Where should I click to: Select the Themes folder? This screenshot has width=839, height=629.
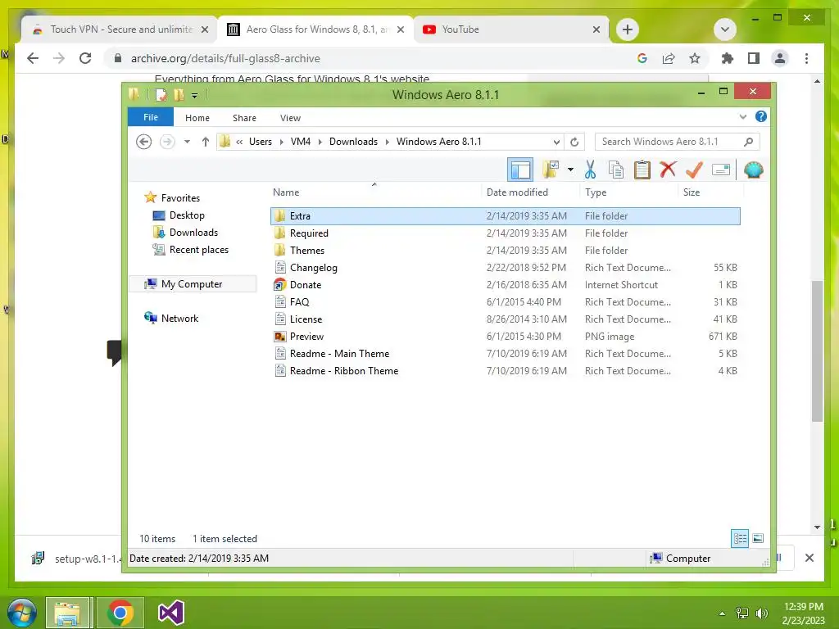tap(505, 251)
